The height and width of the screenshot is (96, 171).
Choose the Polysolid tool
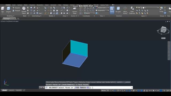[16, 8]
